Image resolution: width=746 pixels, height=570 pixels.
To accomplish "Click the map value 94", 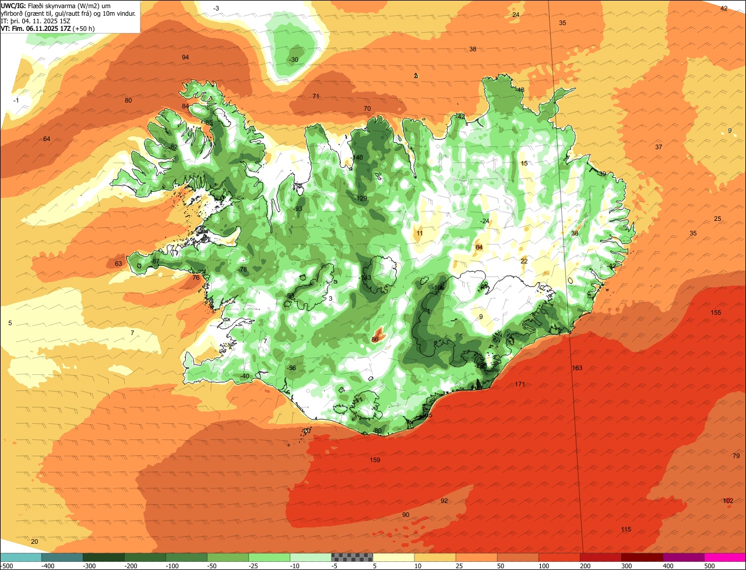I will [x=185, y=57].
